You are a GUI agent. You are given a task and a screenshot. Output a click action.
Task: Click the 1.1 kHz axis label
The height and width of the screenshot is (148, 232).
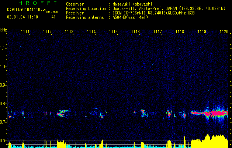[3, 48]
